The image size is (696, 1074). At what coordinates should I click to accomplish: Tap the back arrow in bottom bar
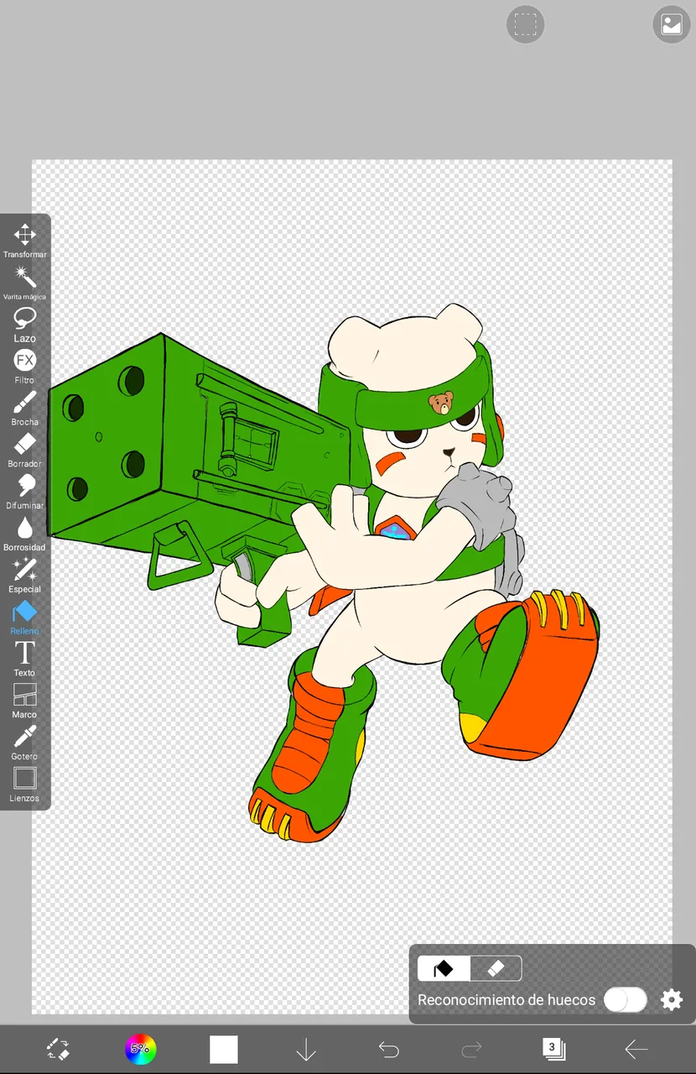[636, 1049]
